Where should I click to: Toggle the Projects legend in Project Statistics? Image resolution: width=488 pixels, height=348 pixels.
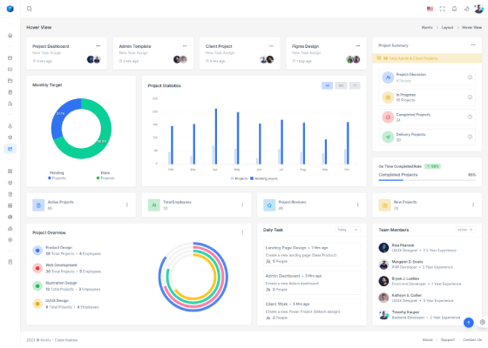click(239, 178)
